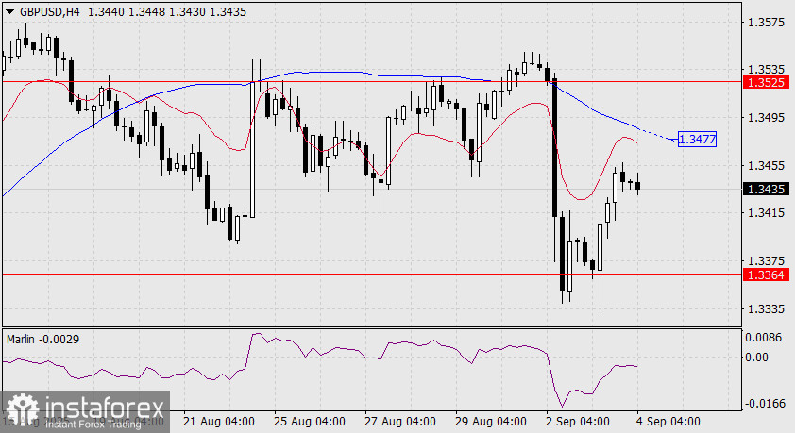Select the 2 Sep 04:00 time label
Screen dimensions: 795x433
(x=578, y=422)
